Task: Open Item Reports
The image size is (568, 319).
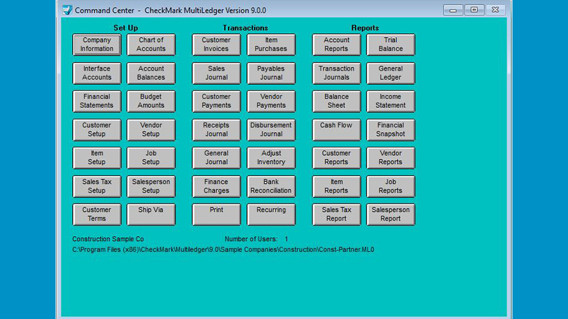Action: coord(336,186)
